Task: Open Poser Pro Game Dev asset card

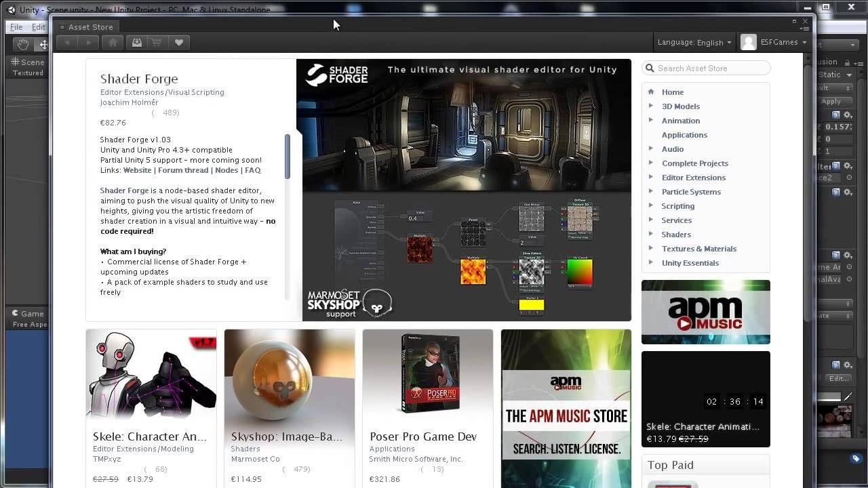Action: pyautogui.click(x=428, y=408)
